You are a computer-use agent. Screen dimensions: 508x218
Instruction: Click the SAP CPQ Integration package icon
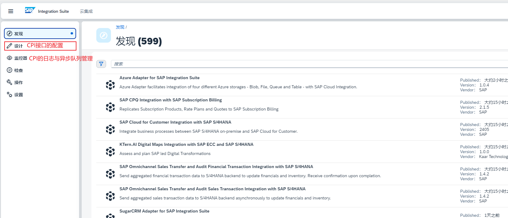[x=110, y=107]
